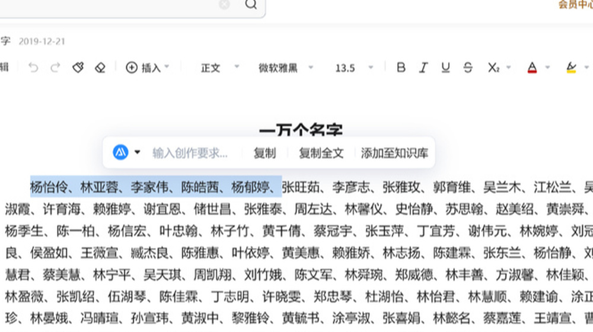Open the 13.5 font size dropdown
The image size is (593, 332).
tap(353, 68)
